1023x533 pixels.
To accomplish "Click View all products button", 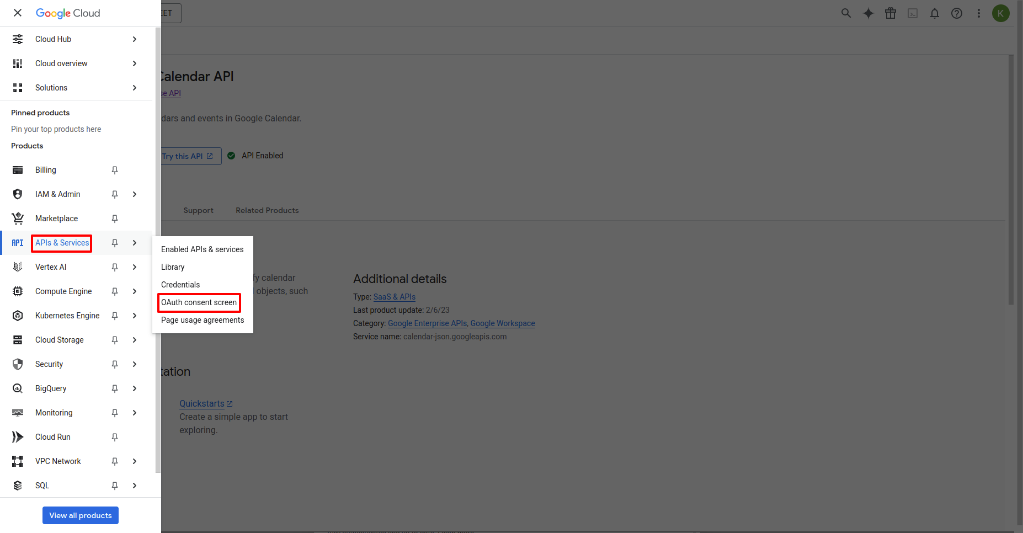I will [x=81, y=515].
